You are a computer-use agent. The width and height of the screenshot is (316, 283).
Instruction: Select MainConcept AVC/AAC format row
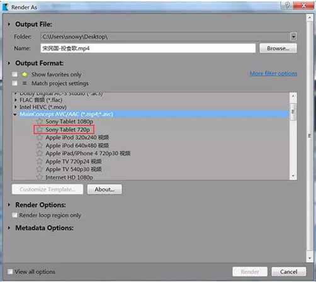pyautogui.click(x=154, y=114)
